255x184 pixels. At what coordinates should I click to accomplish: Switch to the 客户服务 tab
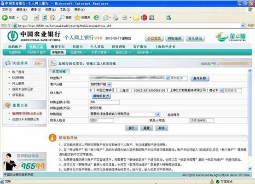coord(140,46)
